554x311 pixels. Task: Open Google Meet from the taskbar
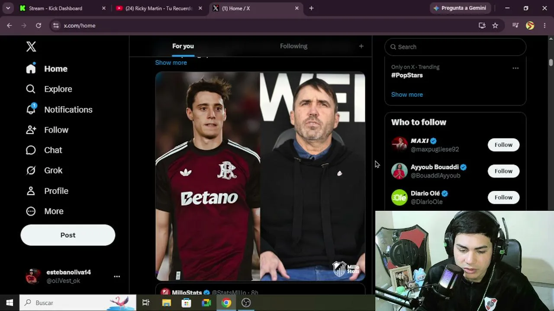point(206,303)
